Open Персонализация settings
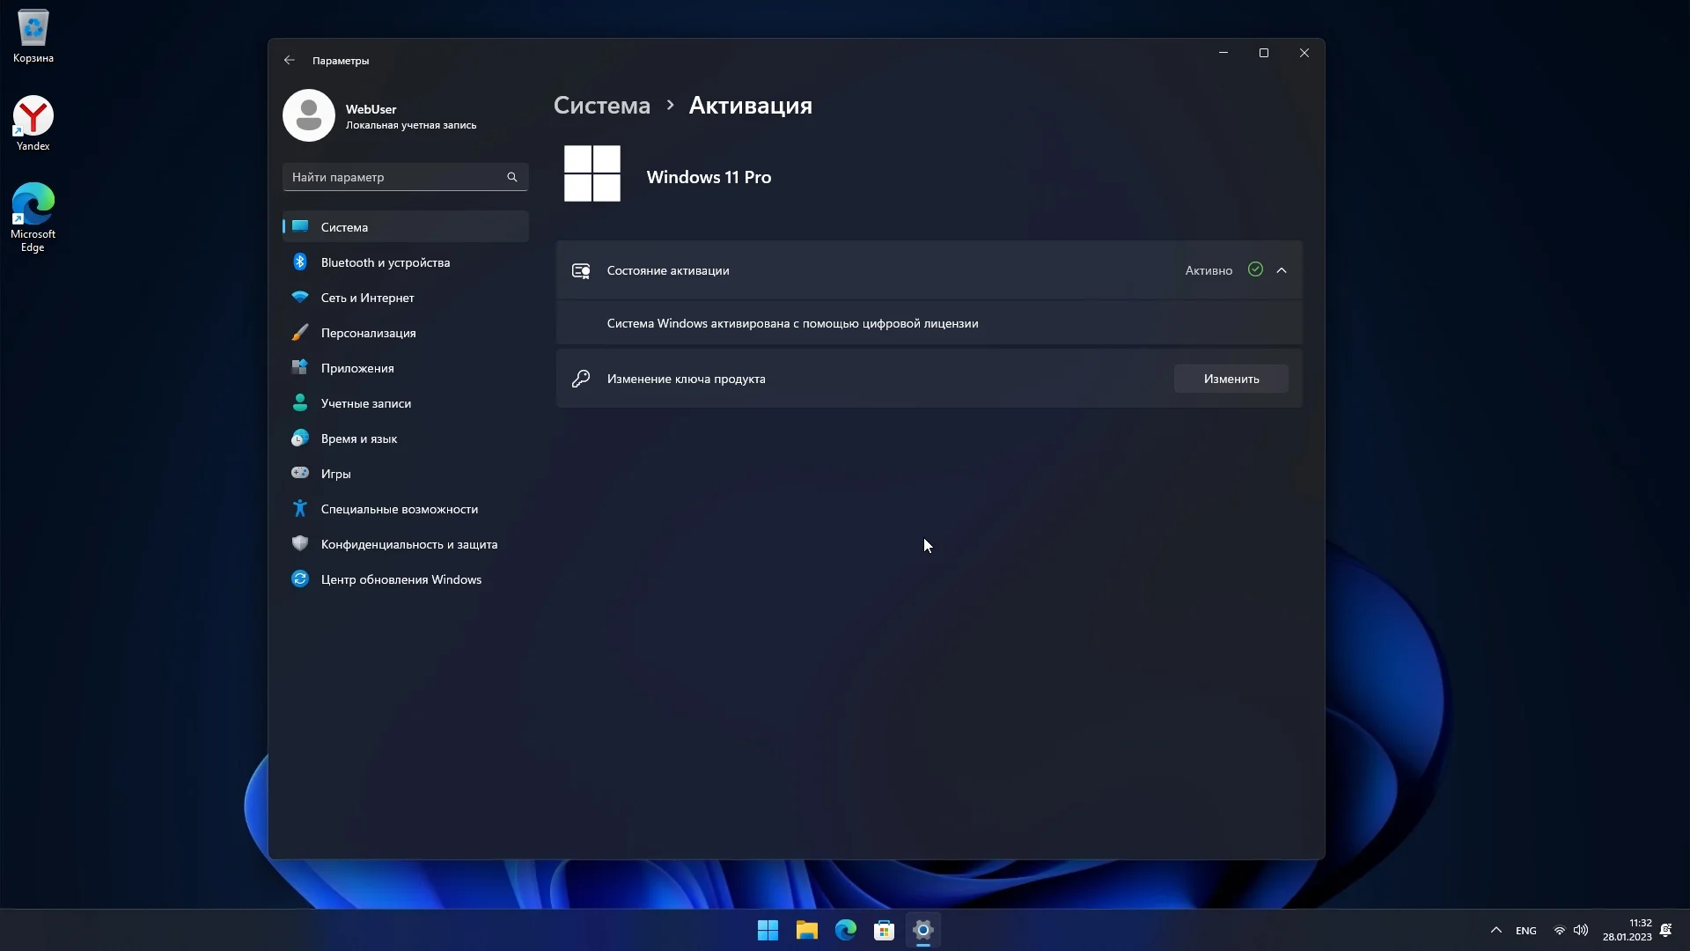The image size is (1690, 951). coord(368,333)
